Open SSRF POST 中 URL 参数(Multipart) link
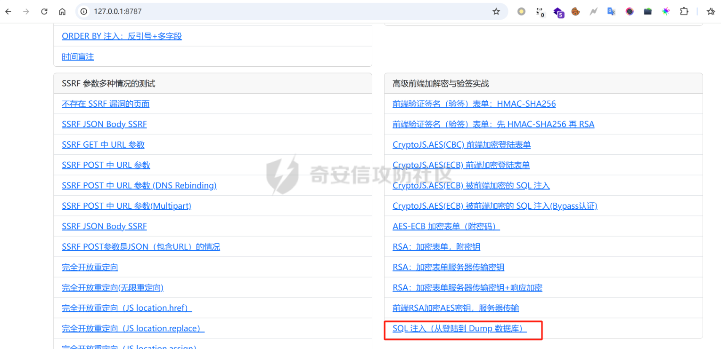721x349 pixels. [126, 206]
